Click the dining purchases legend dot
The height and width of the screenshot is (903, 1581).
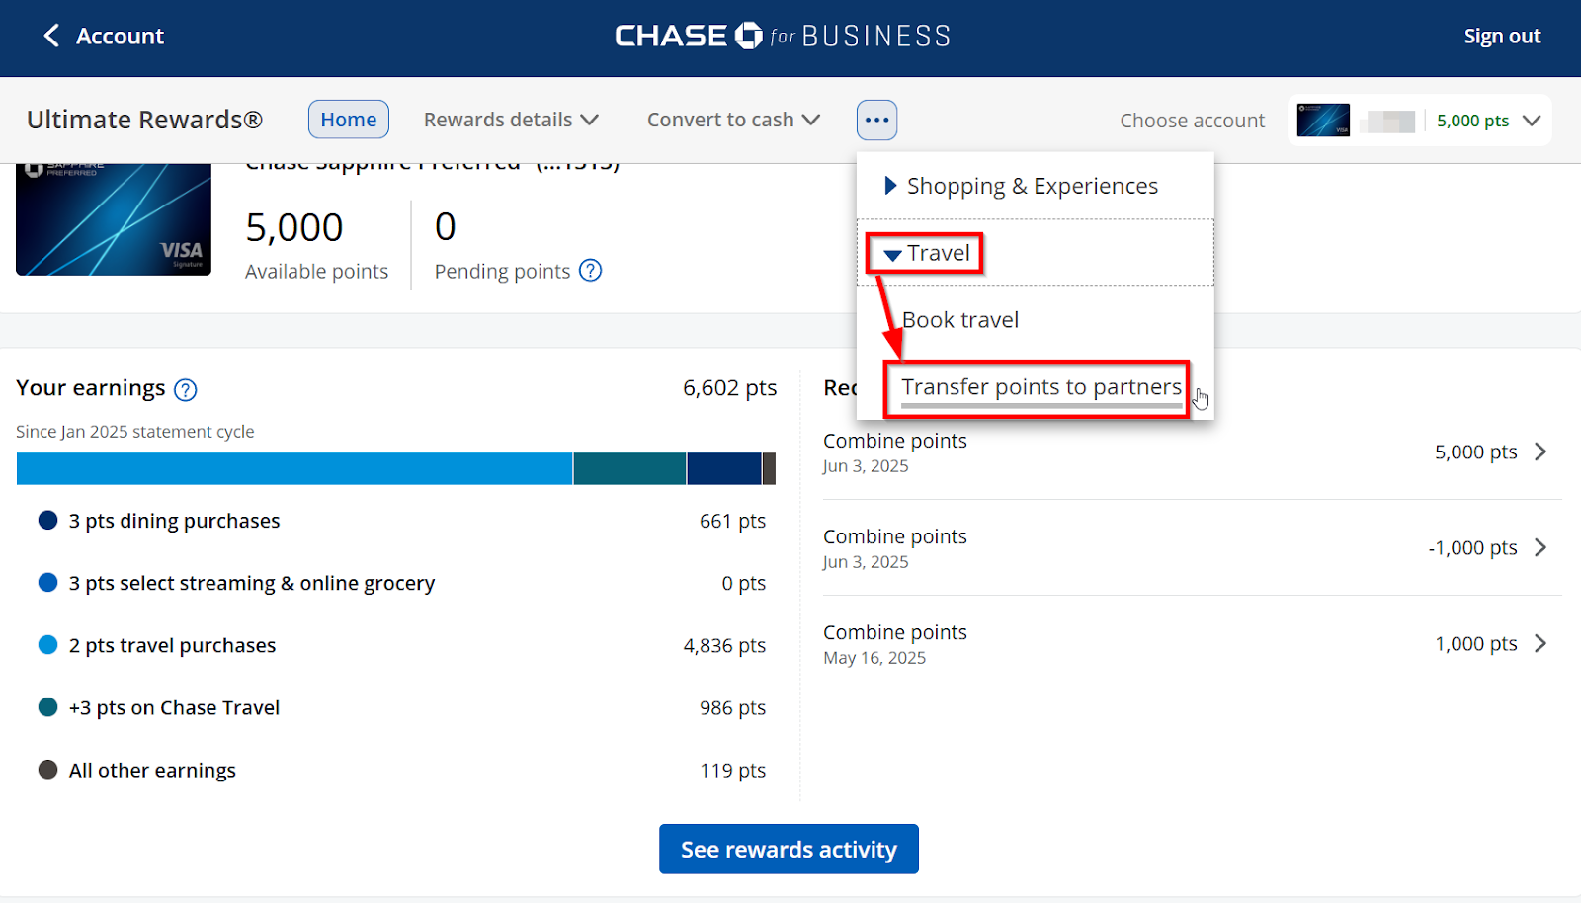tap(47, 520)
